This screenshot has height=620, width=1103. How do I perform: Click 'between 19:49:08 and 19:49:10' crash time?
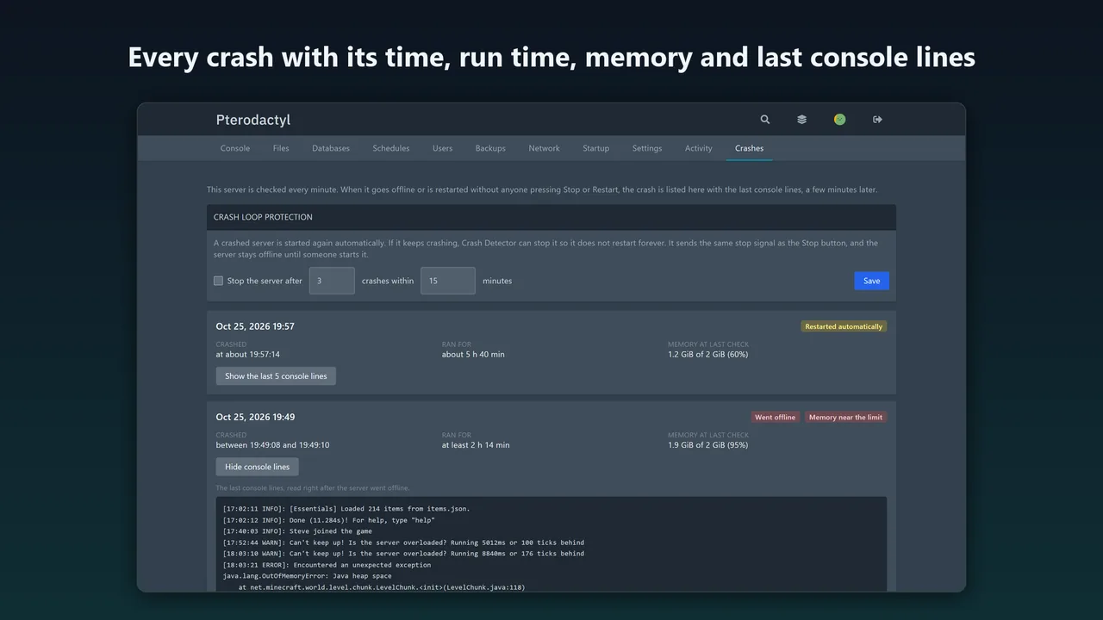272,445
